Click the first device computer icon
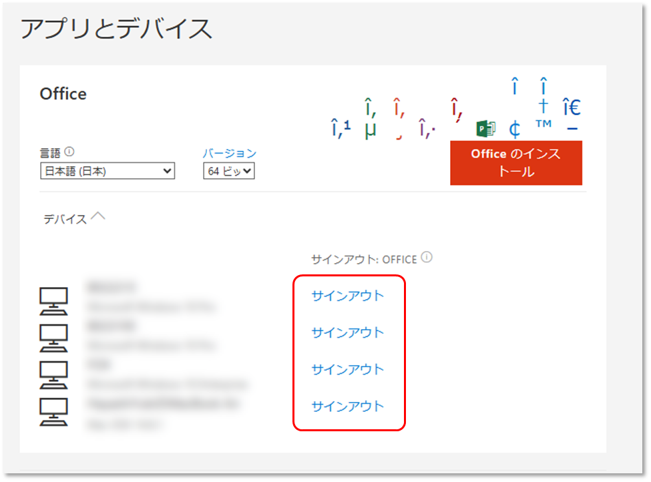651x482 pixels. pyautogui.click(x=53, y=301)
